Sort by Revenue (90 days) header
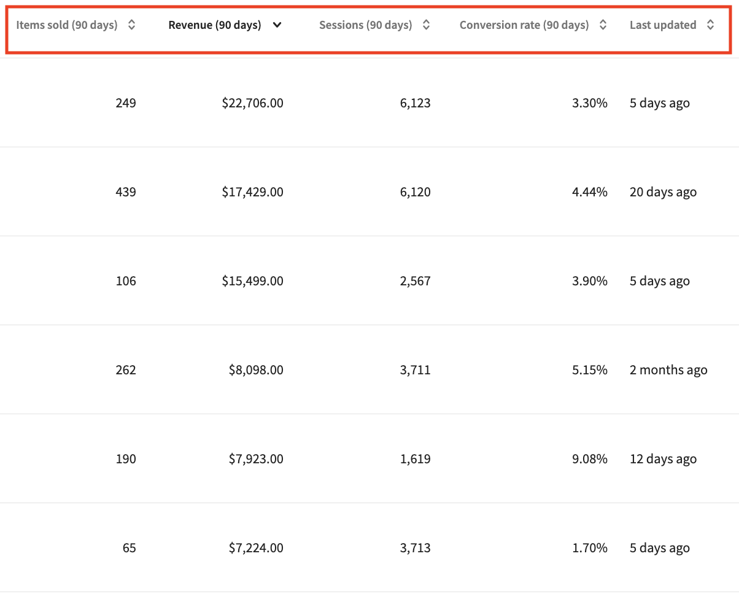 point(215,25)
